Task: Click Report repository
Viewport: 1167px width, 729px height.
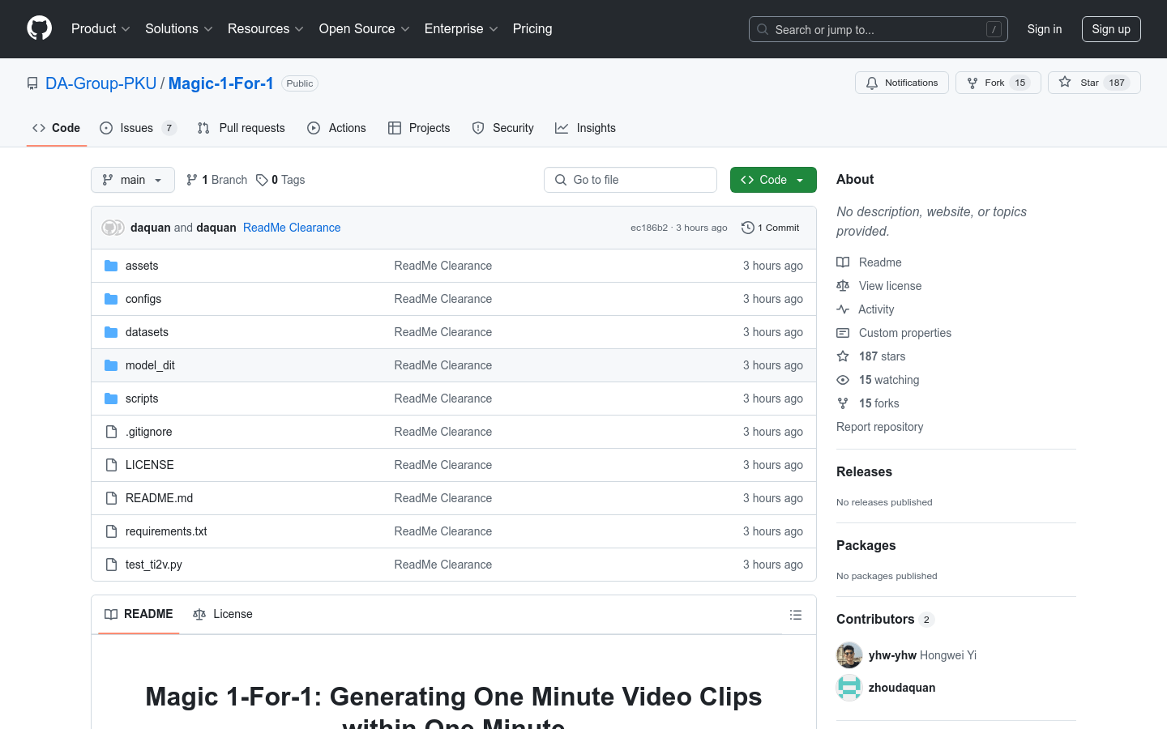Action: tap(879, 427)
